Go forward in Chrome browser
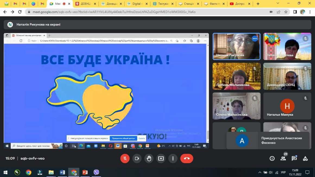 coord(12,12)
